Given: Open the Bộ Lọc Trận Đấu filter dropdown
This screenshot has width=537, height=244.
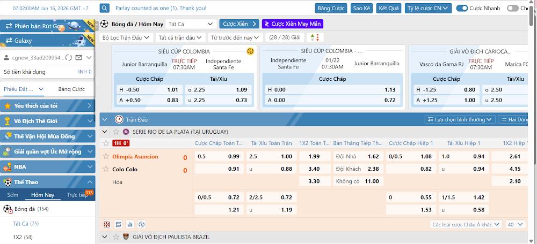Looking at the screenshot, I should [126, 37].
